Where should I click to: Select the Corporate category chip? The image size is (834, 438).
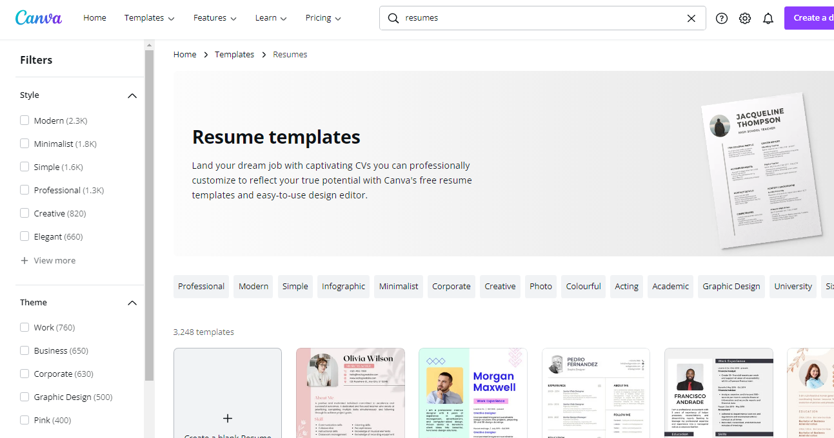[x=452, y=287]
